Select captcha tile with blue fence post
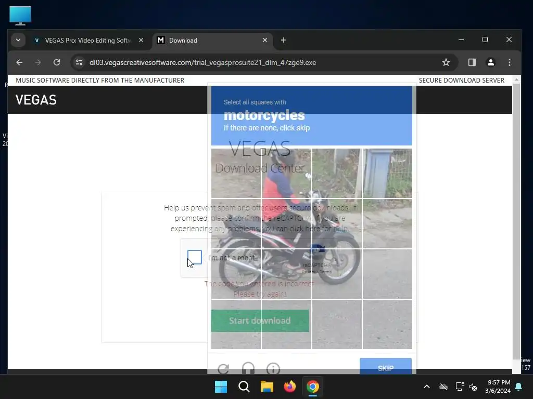This screenshot has height=399, width=533. [x=387, y=173]
